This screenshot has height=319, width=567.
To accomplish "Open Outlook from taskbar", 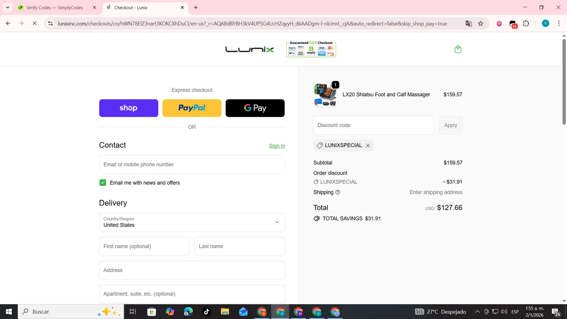I will pyautogui.click(x=243, y=312).
